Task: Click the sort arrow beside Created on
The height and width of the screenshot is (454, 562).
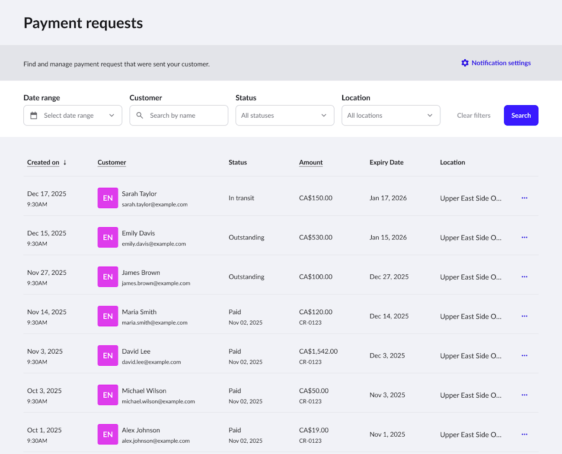Action: pyautogui.click(x=65, y=162)
